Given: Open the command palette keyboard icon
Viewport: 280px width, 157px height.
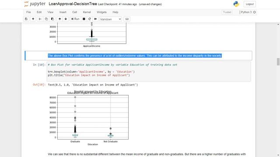Looking at the screenshot, I should click(x=127, y=19).
